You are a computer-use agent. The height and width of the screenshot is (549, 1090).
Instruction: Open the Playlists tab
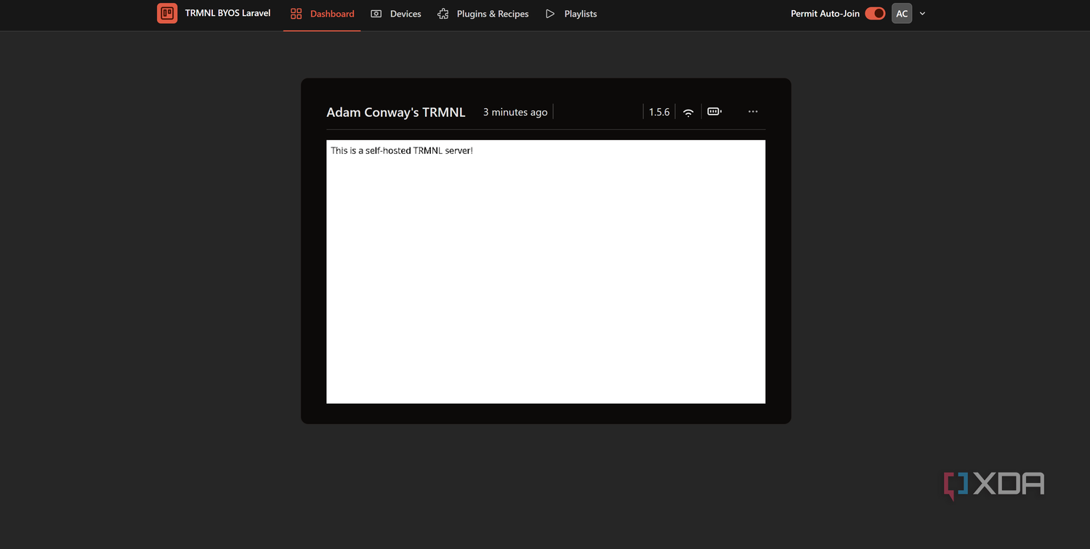(x=571, y=14)
